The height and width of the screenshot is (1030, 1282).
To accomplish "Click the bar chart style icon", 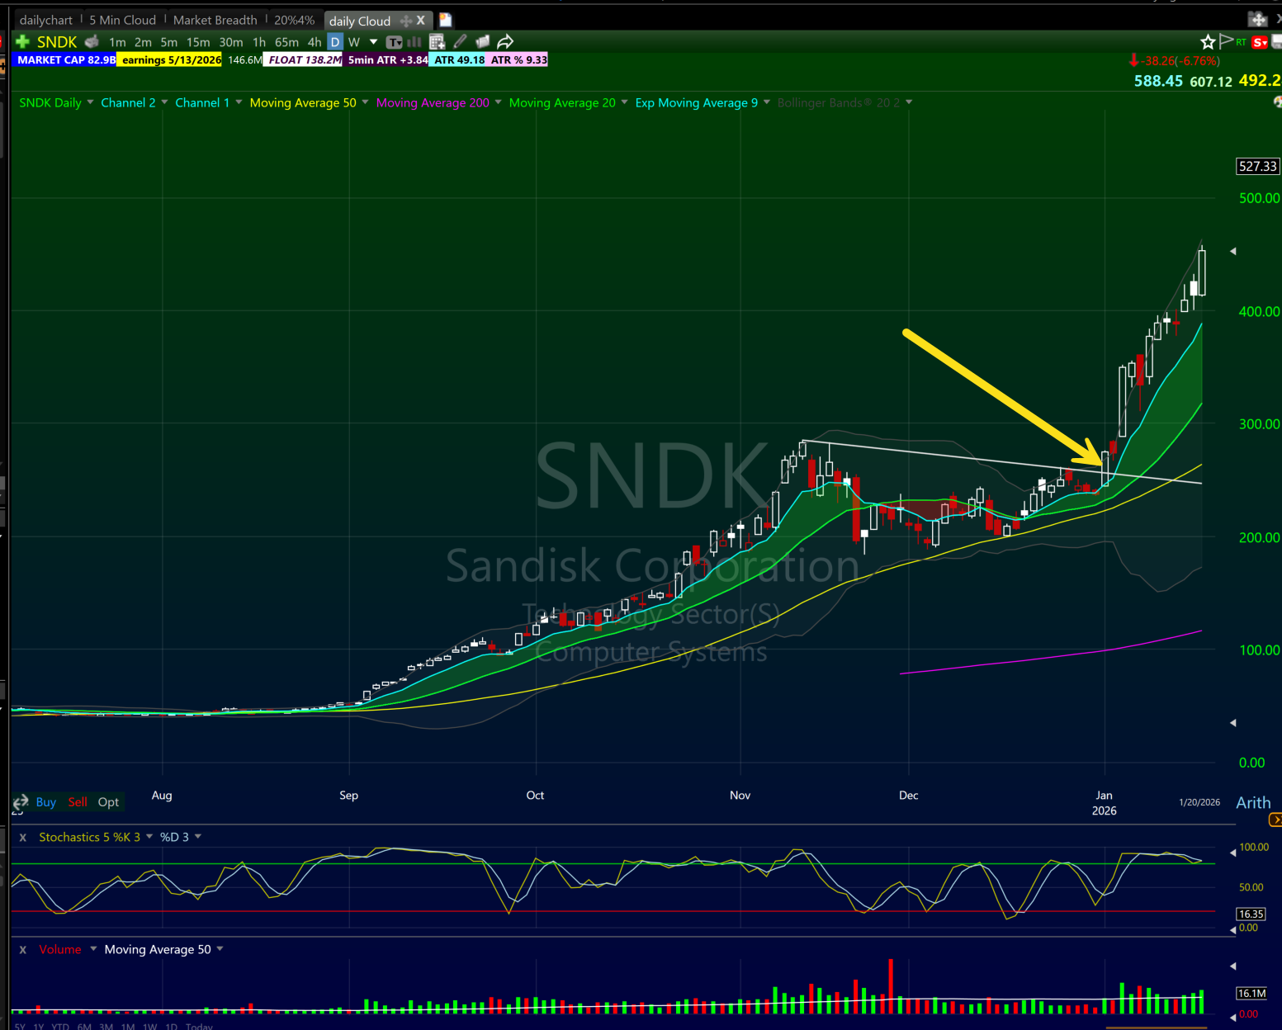I will (414, 42).
